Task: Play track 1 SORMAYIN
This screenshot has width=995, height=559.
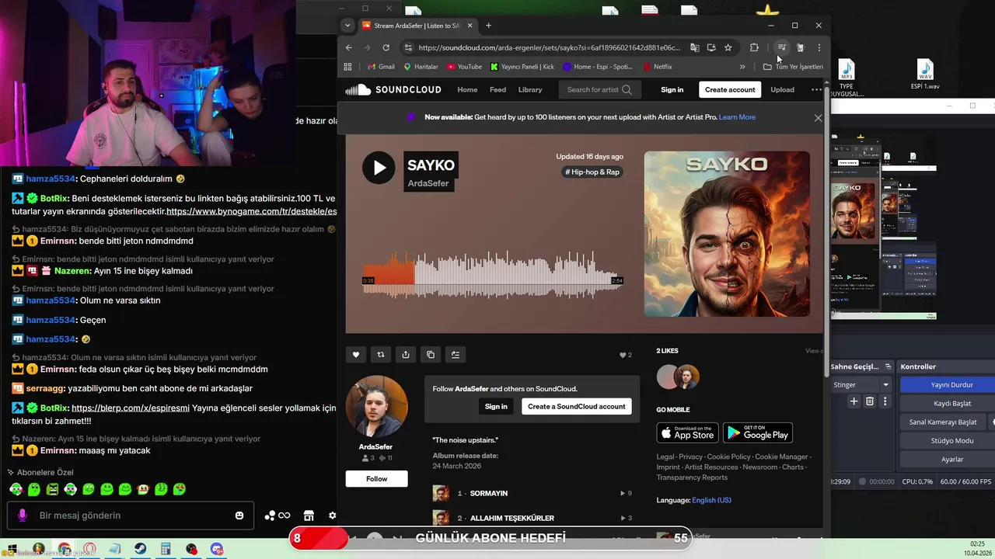Action: tap(489, 493)
